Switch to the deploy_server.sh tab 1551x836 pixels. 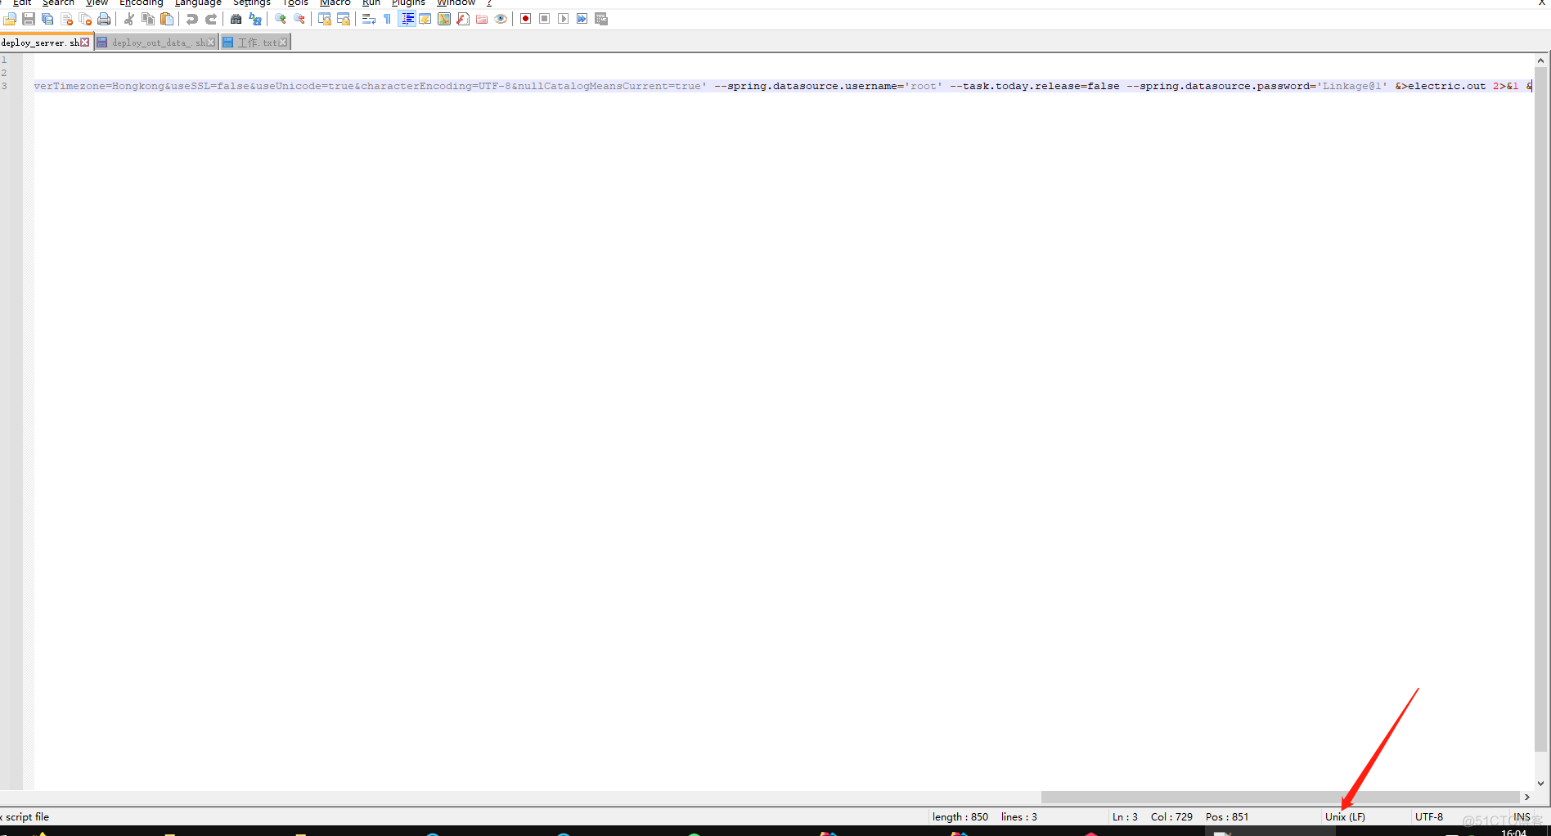coord(40,43)
